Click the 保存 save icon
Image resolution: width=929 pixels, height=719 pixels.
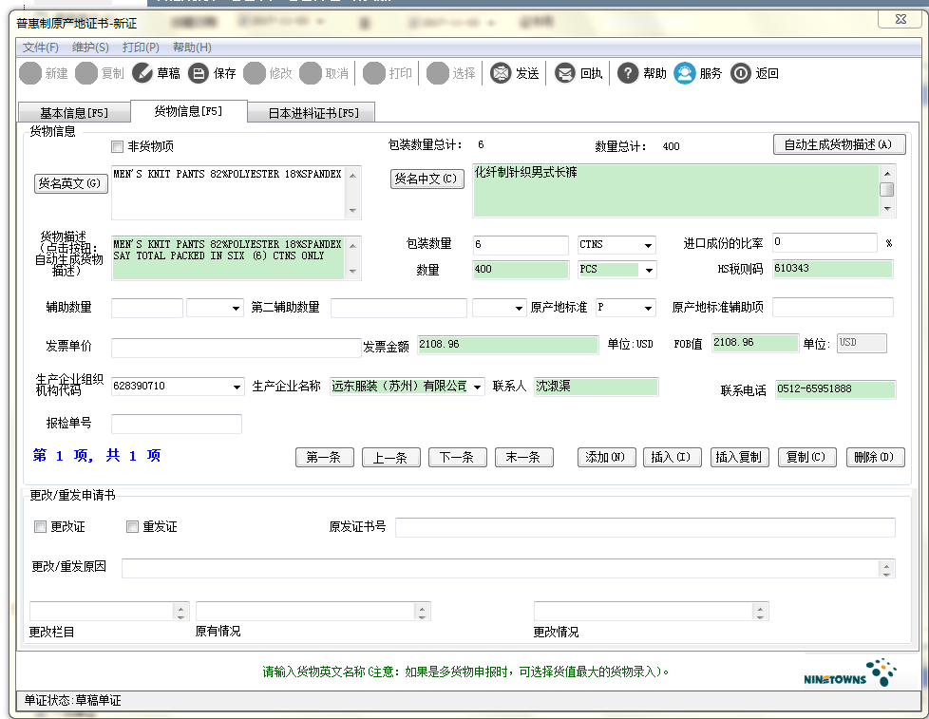click(199, 73)
